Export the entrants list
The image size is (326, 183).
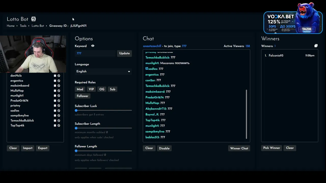pos(43,148)
